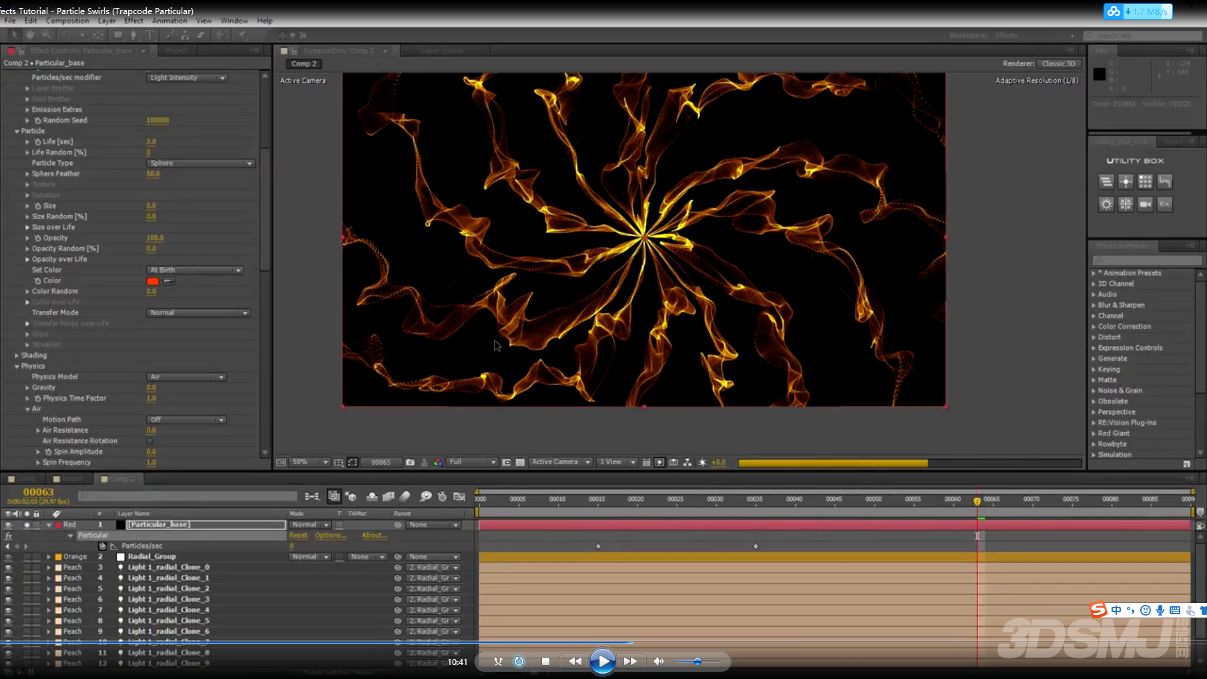Image resolution: width=1207 pixels, height=679 pixels.
Task: Select the Type text tool
Action: [x=150, y=35]
